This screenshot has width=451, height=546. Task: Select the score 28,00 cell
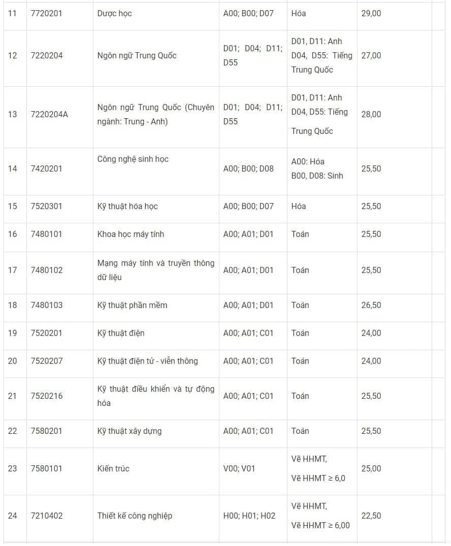click(371, 114)
